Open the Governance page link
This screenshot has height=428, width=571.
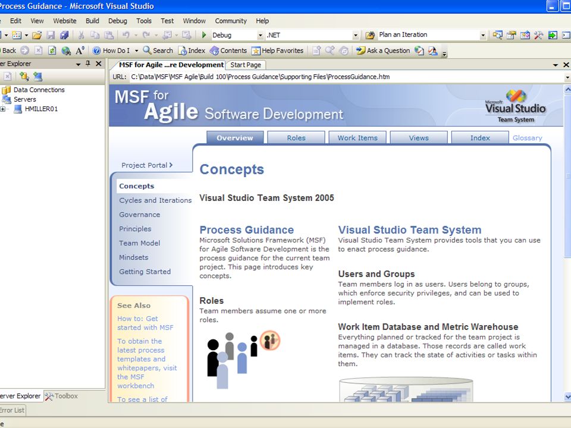pyautogui.click(x=139, y=215)
